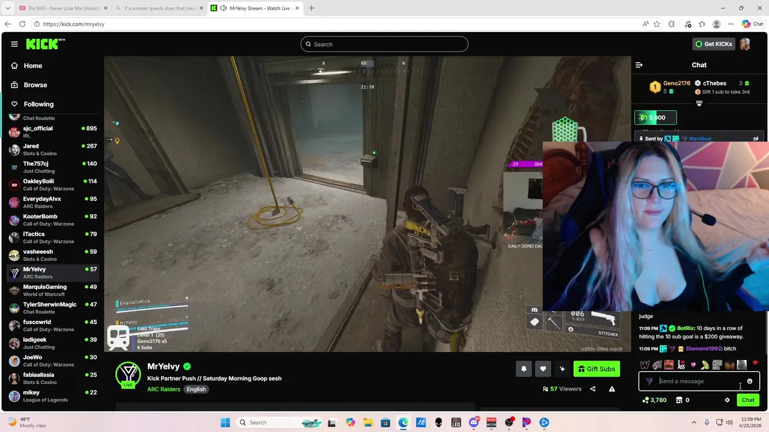Screen dimensions: 769x432
Task: Click MrYelvy's channel avatar with LIVE badge
Action: [128, 375]
